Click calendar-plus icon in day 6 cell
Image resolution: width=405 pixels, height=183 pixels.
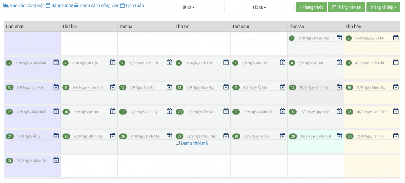226,62
